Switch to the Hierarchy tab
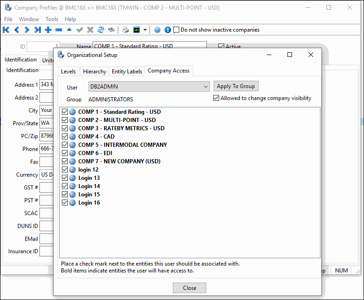 (94, 72)
